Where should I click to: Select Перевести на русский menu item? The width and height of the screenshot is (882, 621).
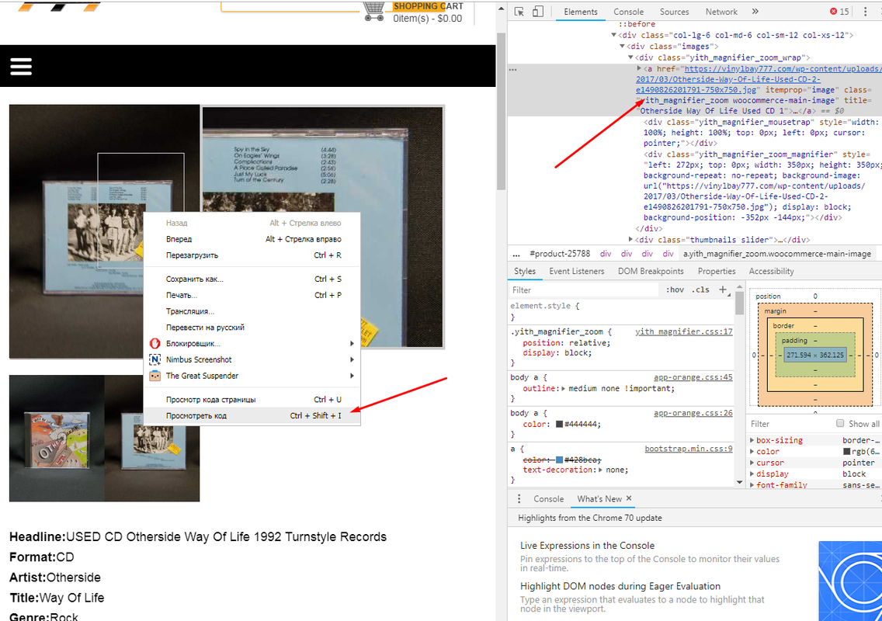252,328
